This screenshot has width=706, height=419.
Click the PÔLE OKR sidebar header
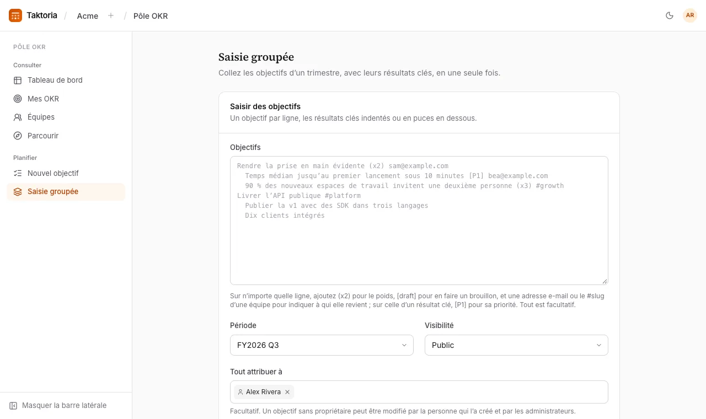pyautogui.click(x=29, y=47)
